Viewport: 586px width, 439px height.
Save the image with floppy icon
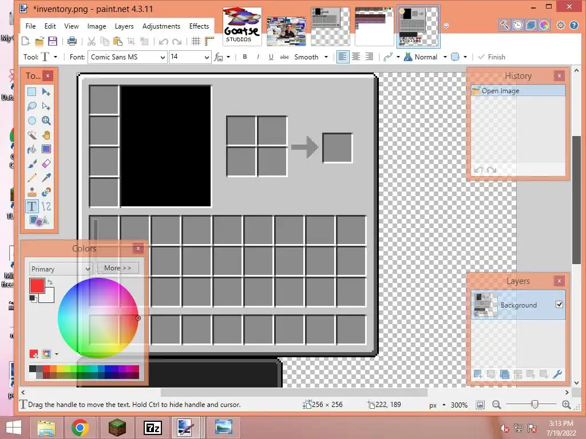(x=52, y=41)
